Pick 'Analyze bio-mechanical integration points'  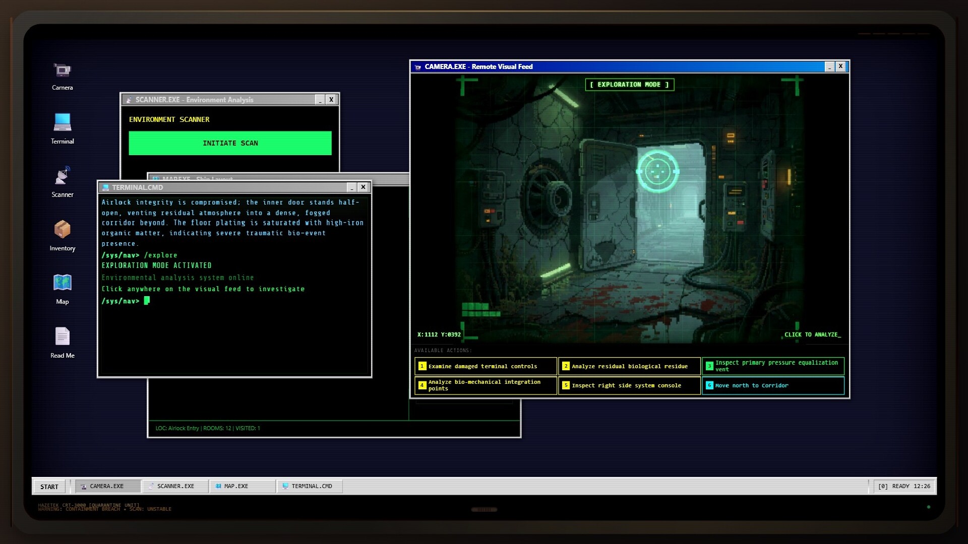pos(486,385)
